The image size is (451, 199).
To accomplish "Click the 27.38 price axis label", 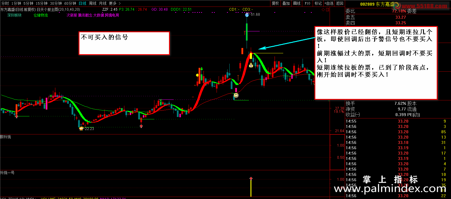I will point(339,108).
